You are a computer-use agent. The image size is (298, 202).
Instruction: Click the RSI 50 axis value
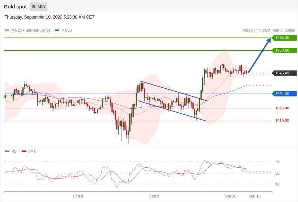point(277,173)
